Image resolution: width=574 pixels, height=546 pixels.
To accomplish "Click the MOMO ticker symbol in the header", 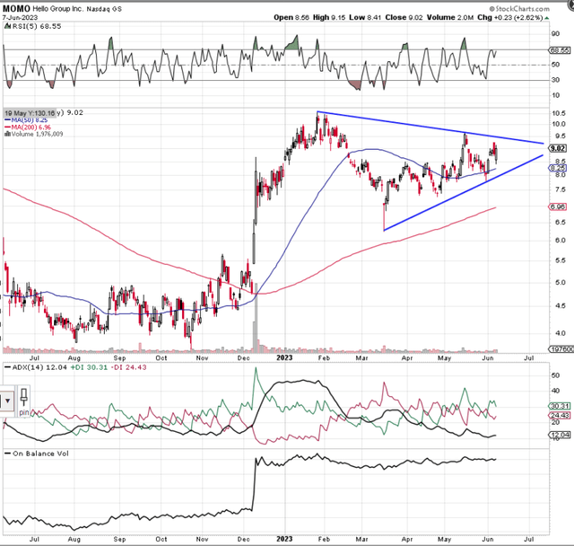I will [17, 8].
